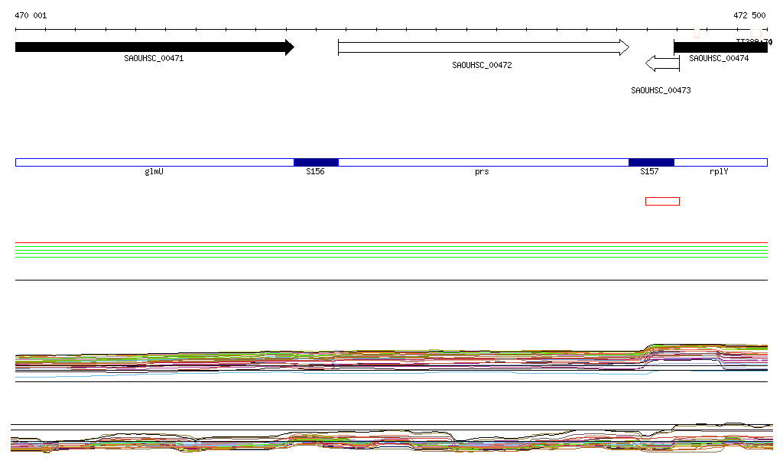The width and height of the screenshot is (783, 467).
Task: Select the SAOUHSC_00474 black gene bar
Action: click(720, 47)
